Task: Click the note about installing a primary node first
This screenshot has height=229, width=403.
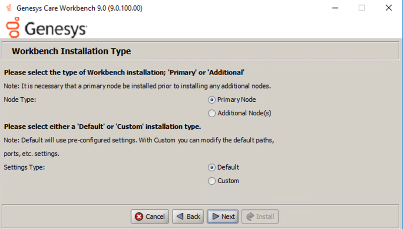Action: (x=137, y=86)
